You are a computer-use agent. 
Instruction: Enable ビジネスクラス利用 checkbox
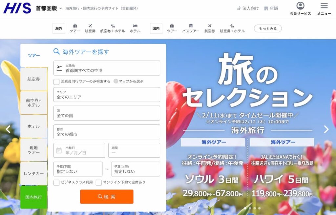click(56, 183)
